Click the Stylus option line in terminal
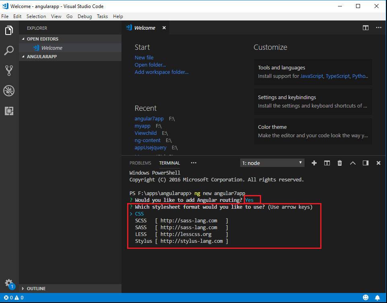 point(181,241)
